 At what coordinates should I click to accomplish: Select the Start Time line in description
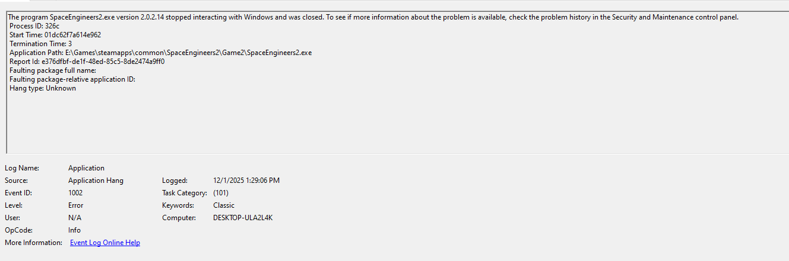55,35
